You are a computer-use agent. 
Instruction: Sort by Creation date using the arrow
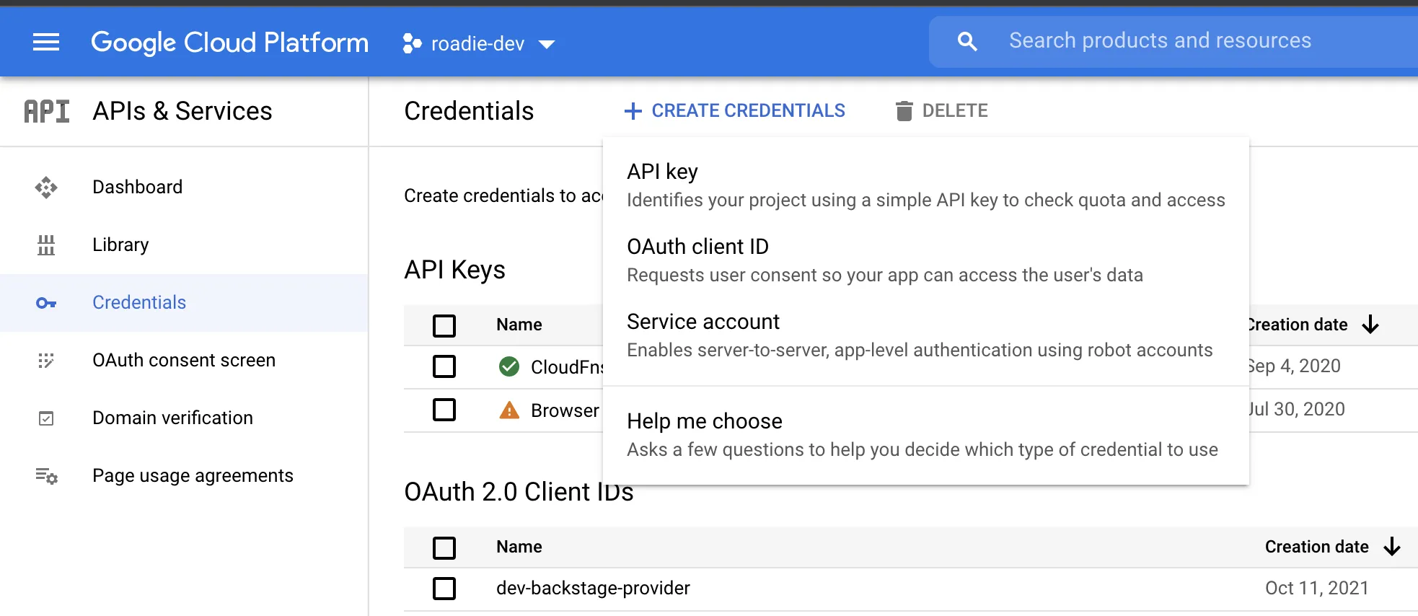coord(1370,325)
